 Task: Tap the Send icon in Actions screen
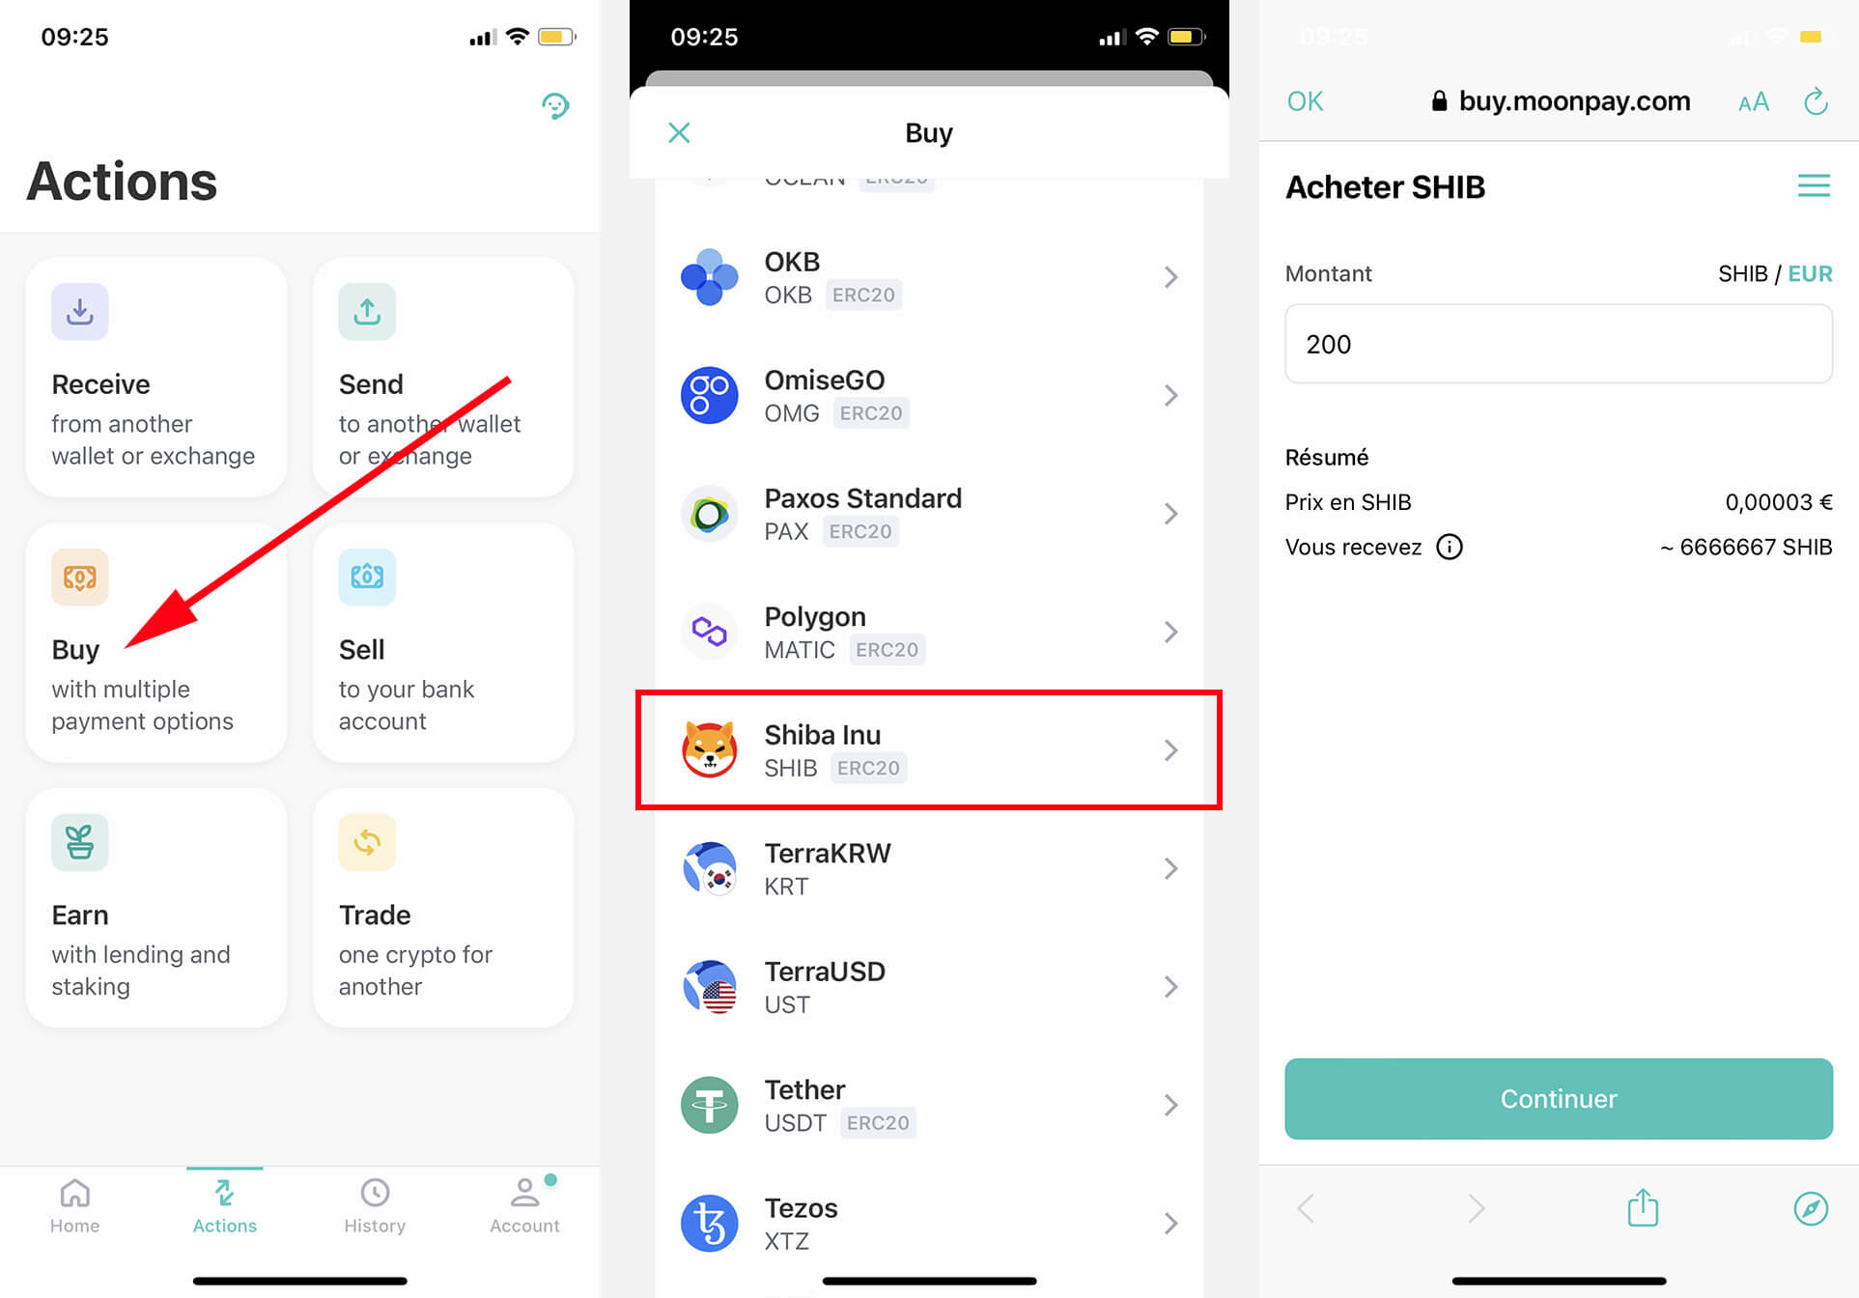click(367, 308)
